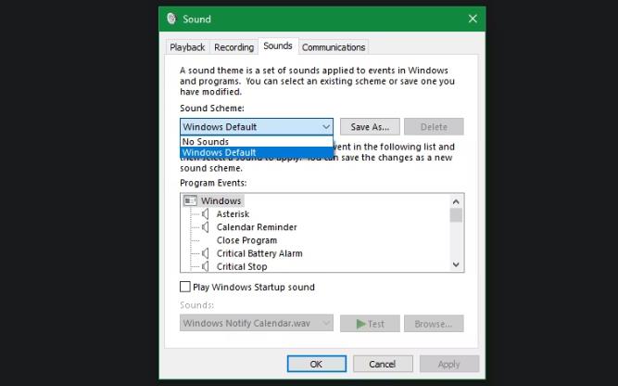Confirm with the OK button

317,364
